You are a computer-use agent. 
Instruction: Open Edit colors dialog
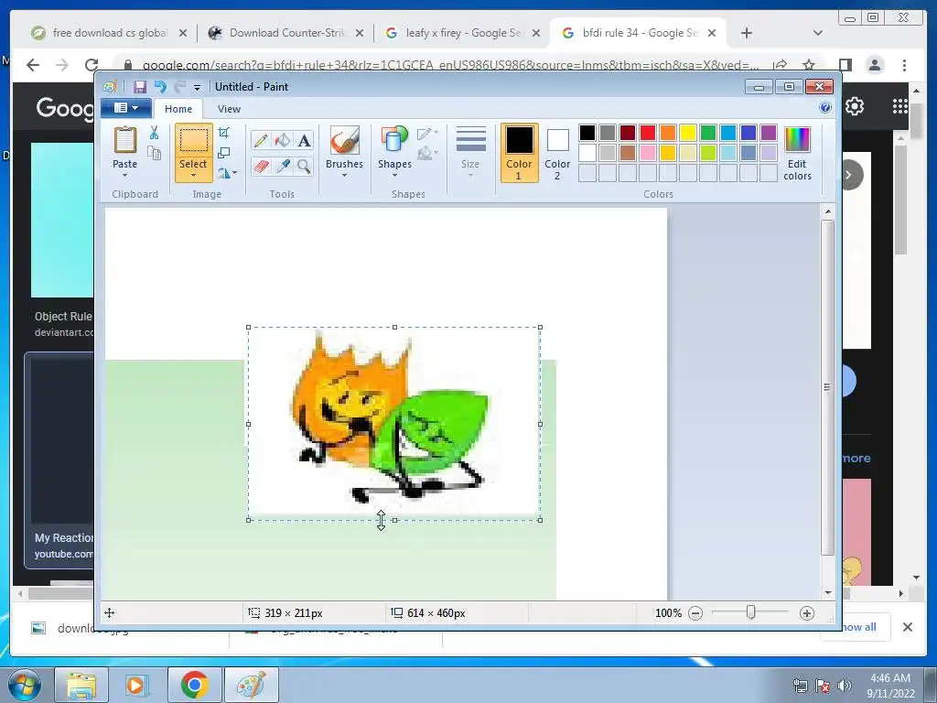click(797, 154)
